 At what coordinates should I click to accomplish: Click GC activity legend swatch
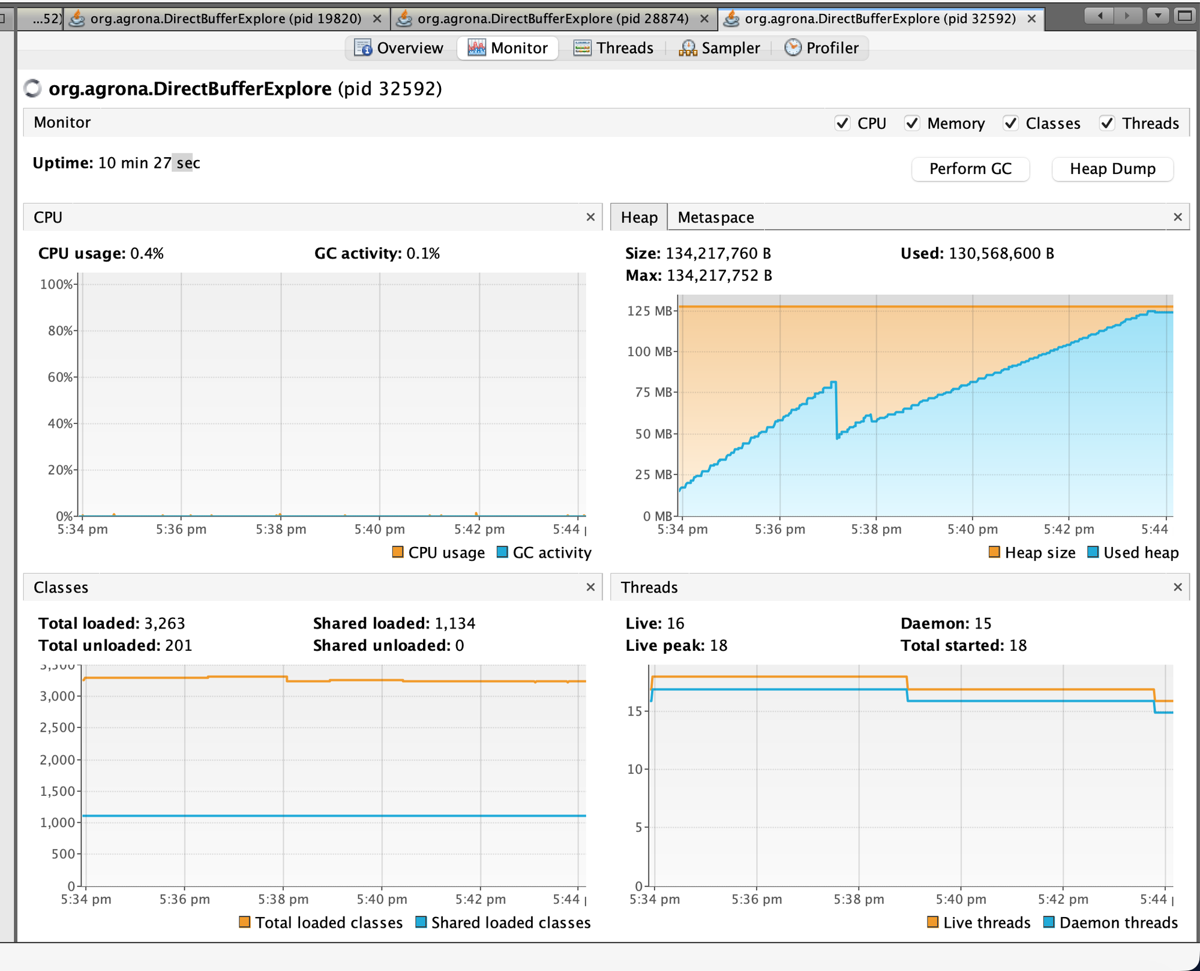pos(502,552)
